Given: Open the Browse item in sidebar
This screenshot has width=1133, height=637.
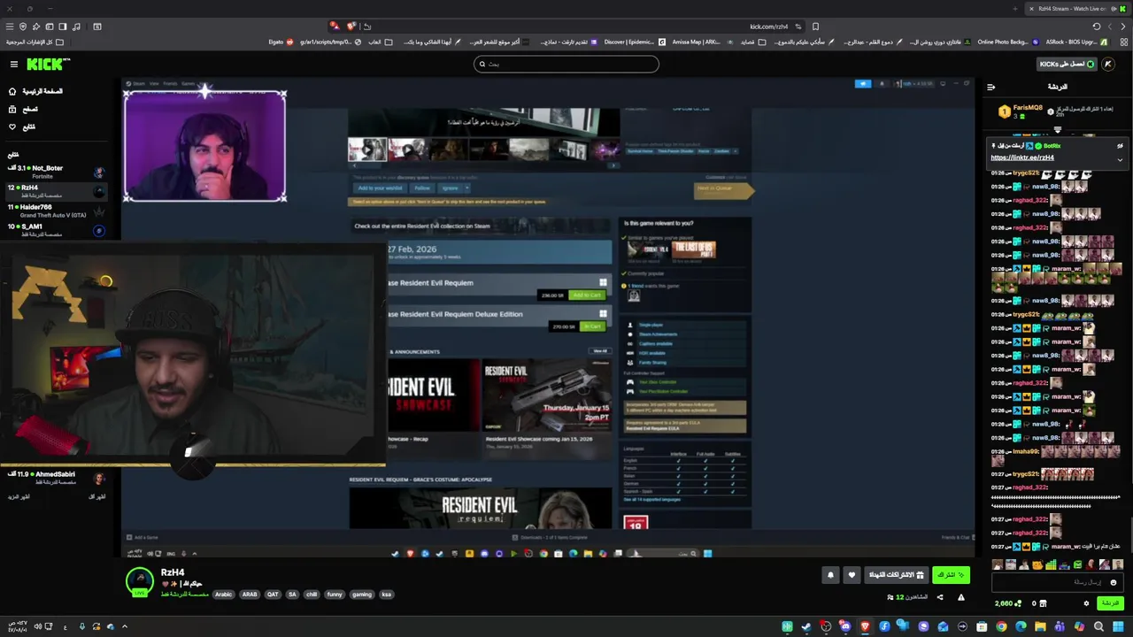Looking at the screenshot, I should point(23,109).
